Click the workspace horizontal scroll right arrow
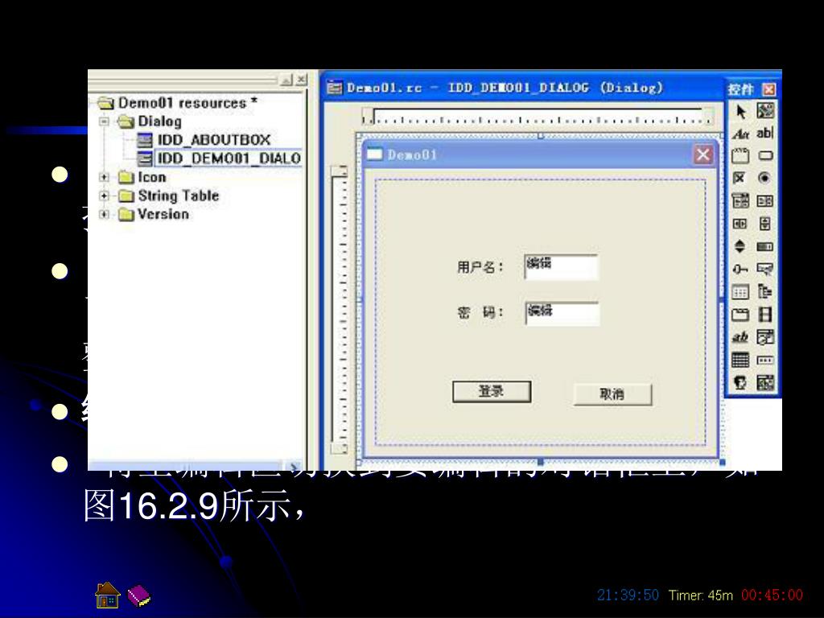This screenshot has width=824, height=618. (294, 466)
